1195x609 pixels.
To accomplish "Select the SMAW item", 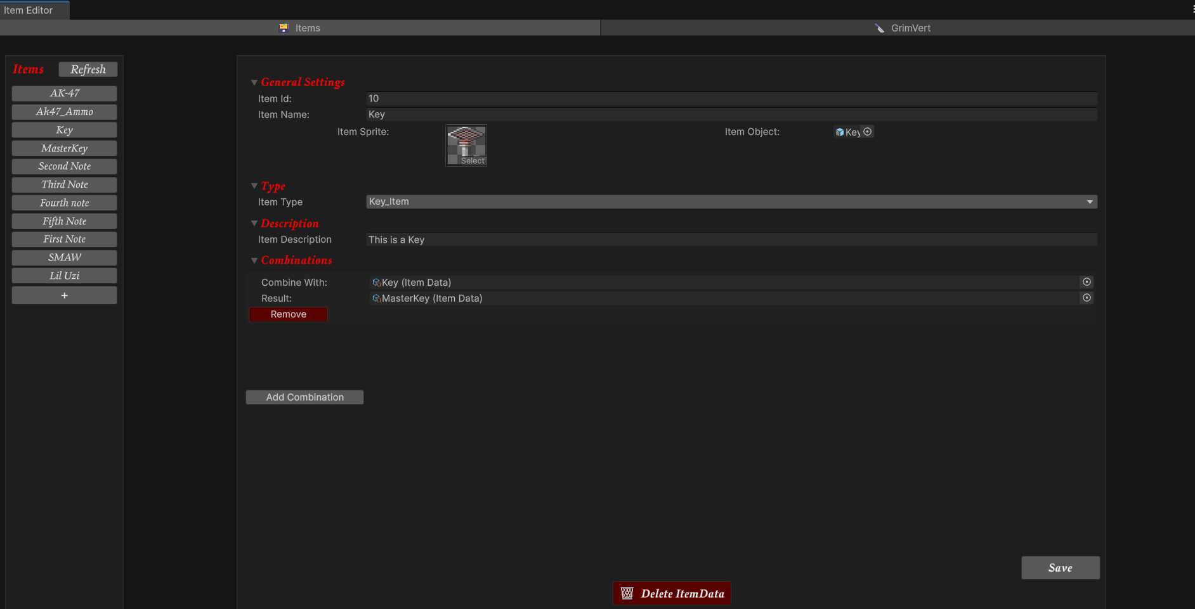I will pyautogui.click(x=64, y=257).
